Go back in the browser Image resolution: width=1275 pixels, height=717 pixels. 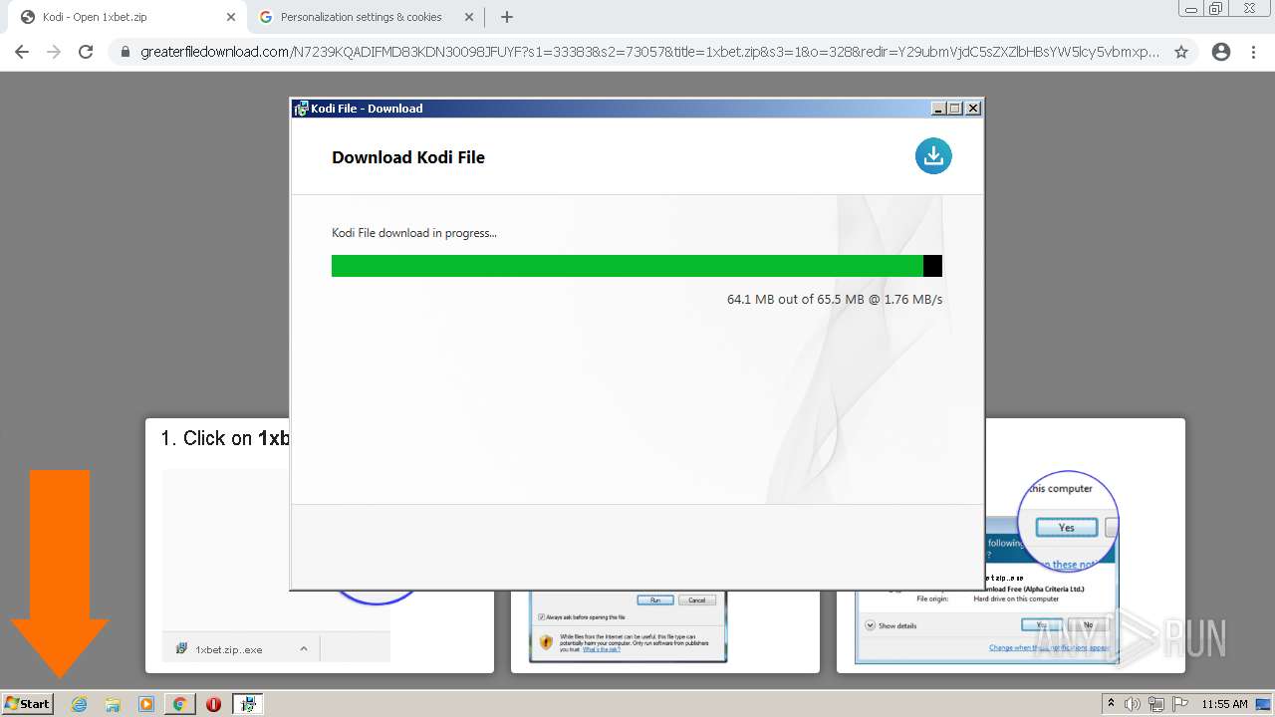(22, 52)
